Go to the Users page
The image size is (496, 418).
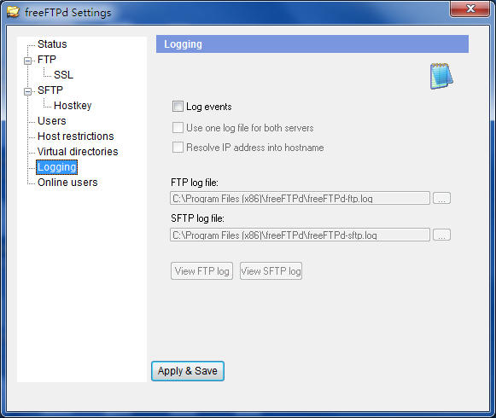coord(52,121)
